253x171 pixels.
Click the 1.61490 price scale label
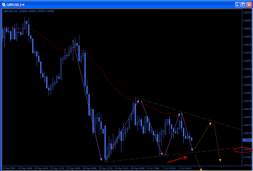click(248, 93)
